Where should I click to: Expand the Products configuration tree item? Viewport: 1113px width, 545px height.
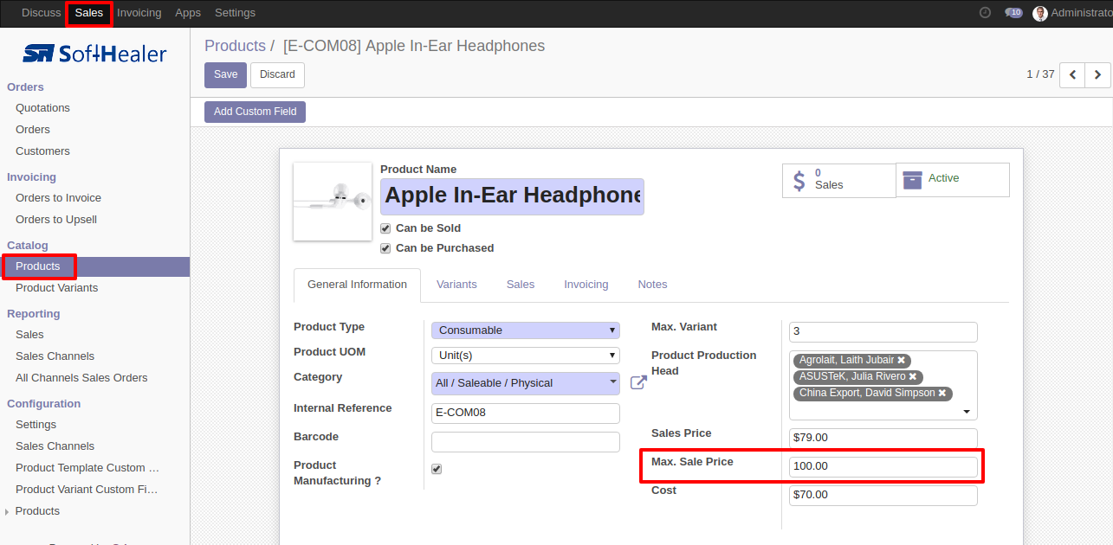(7, 512)
